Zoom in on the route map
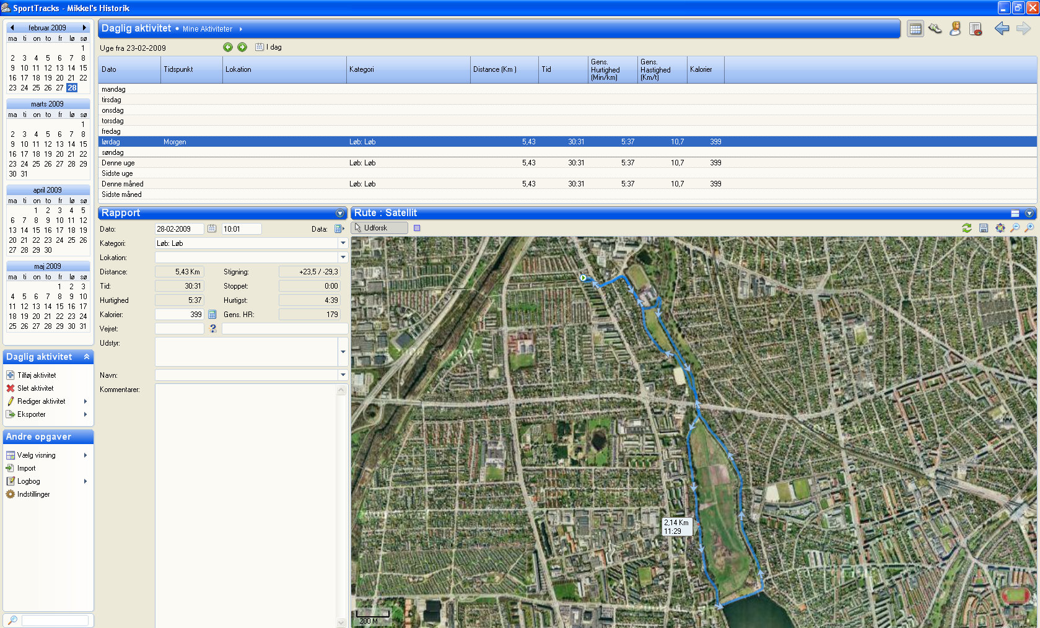The image size is (1040, 628). pos(1029,228)
